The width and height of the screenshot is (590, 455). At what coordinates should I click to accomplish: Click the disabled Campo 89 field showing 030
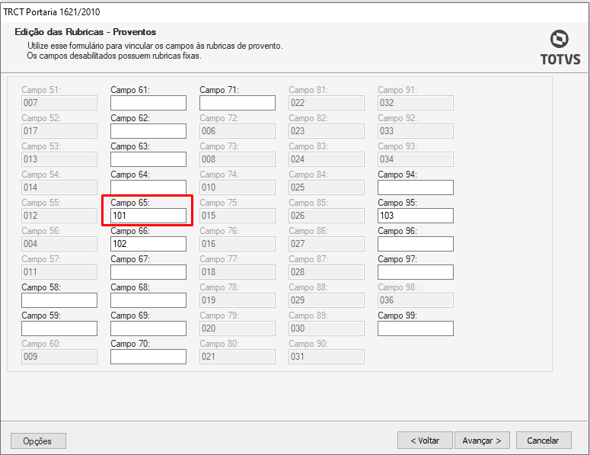327,328
